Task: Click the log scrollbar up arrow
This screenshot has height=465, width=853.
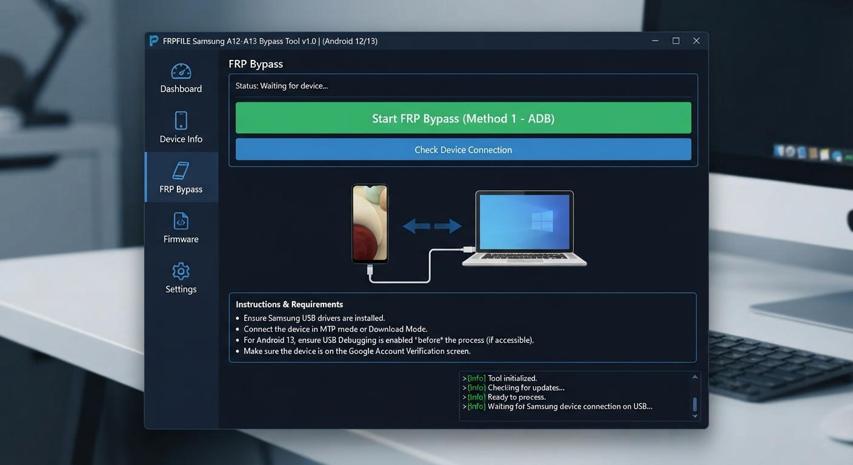Action: (x=695, y=377)
